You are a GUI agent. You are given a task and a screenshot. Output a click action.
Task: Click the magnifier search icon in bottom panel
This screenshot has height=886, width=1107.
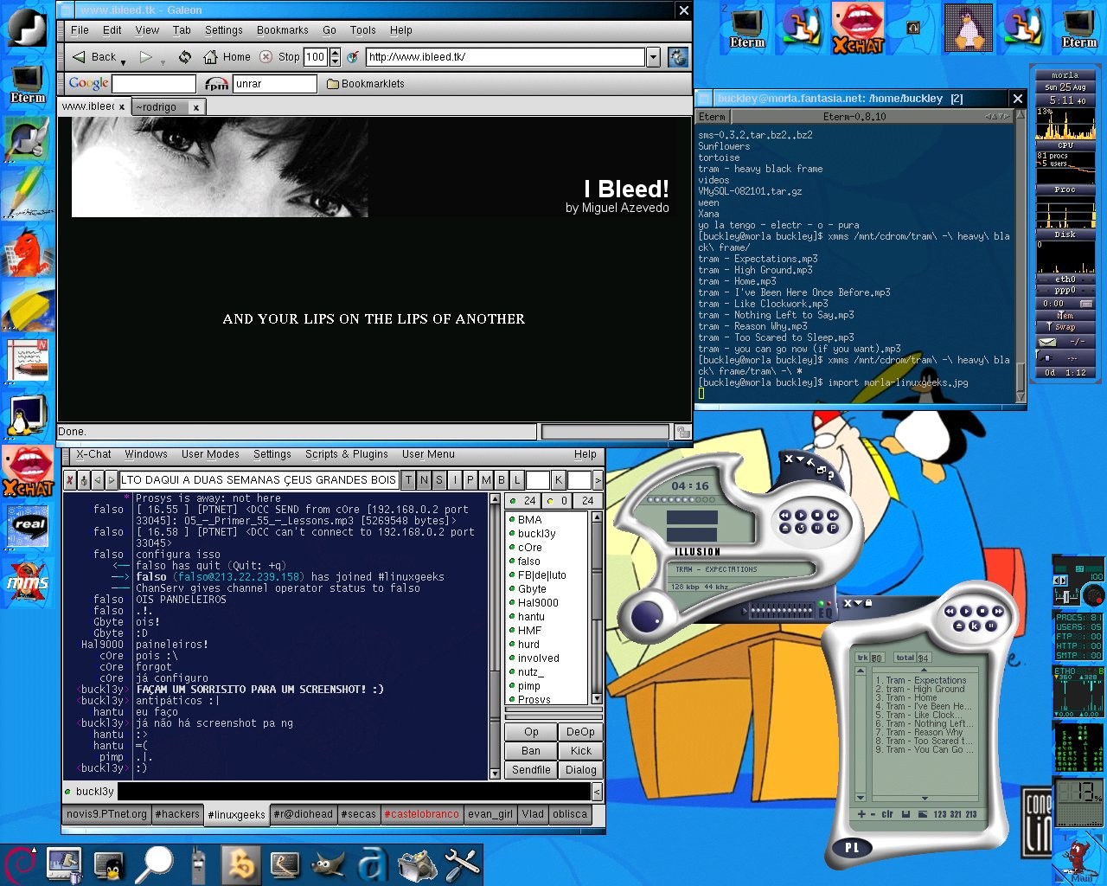point(157,864)
